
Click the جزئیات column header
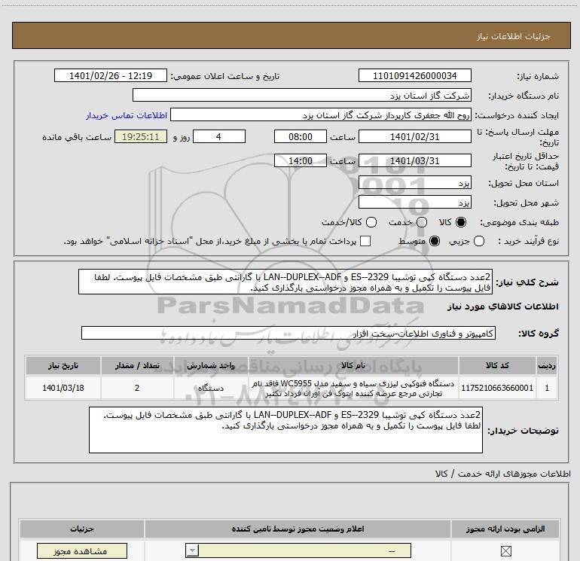[82, 529]
